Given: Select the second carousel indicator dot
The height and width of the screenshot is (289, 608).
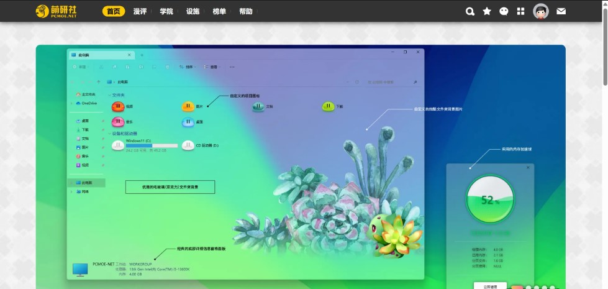Looking at the screenshot, I should [528, 288].
